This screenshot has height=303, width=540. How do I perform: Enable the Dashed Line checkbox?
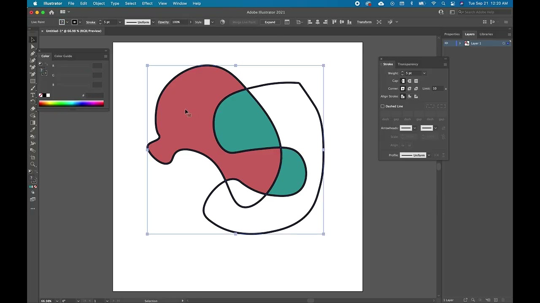tap(383, 106)
